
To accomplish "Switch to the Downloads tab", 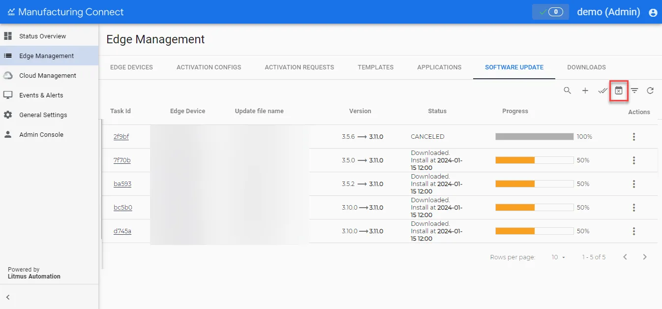I will pos(586,67).
